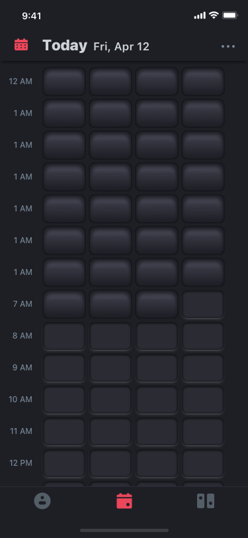The image size is (248, 538).
Task: Select the red calendar tab in bottom bar
Action: [124, 501]
